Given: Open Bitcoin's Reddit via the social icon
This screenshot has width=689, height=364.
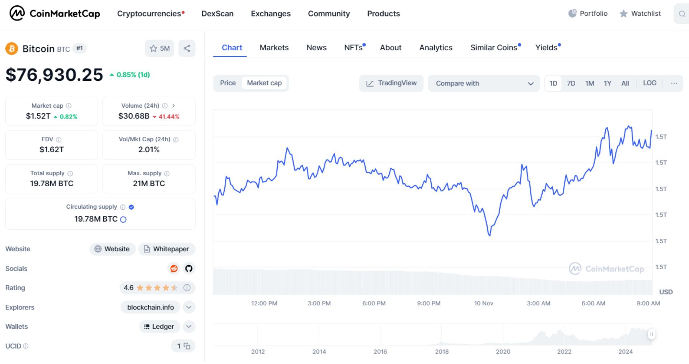Looking at the screenshot, I should (174, 268).
